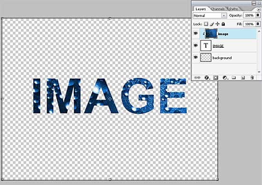Click the layers list scroll down arrow

pos(259,72)
